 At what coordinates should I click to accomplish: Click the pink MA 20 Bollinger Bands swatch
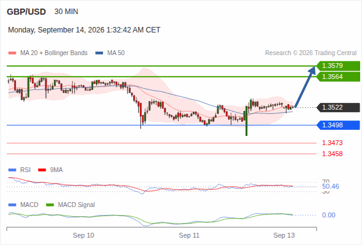click(x=12, y=53)
